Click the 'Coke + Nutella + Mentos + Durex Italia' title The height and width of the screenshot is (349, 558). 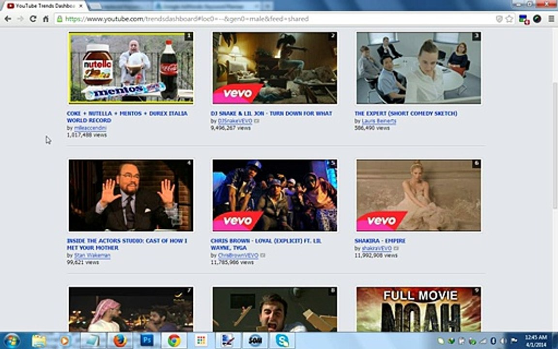127,117
